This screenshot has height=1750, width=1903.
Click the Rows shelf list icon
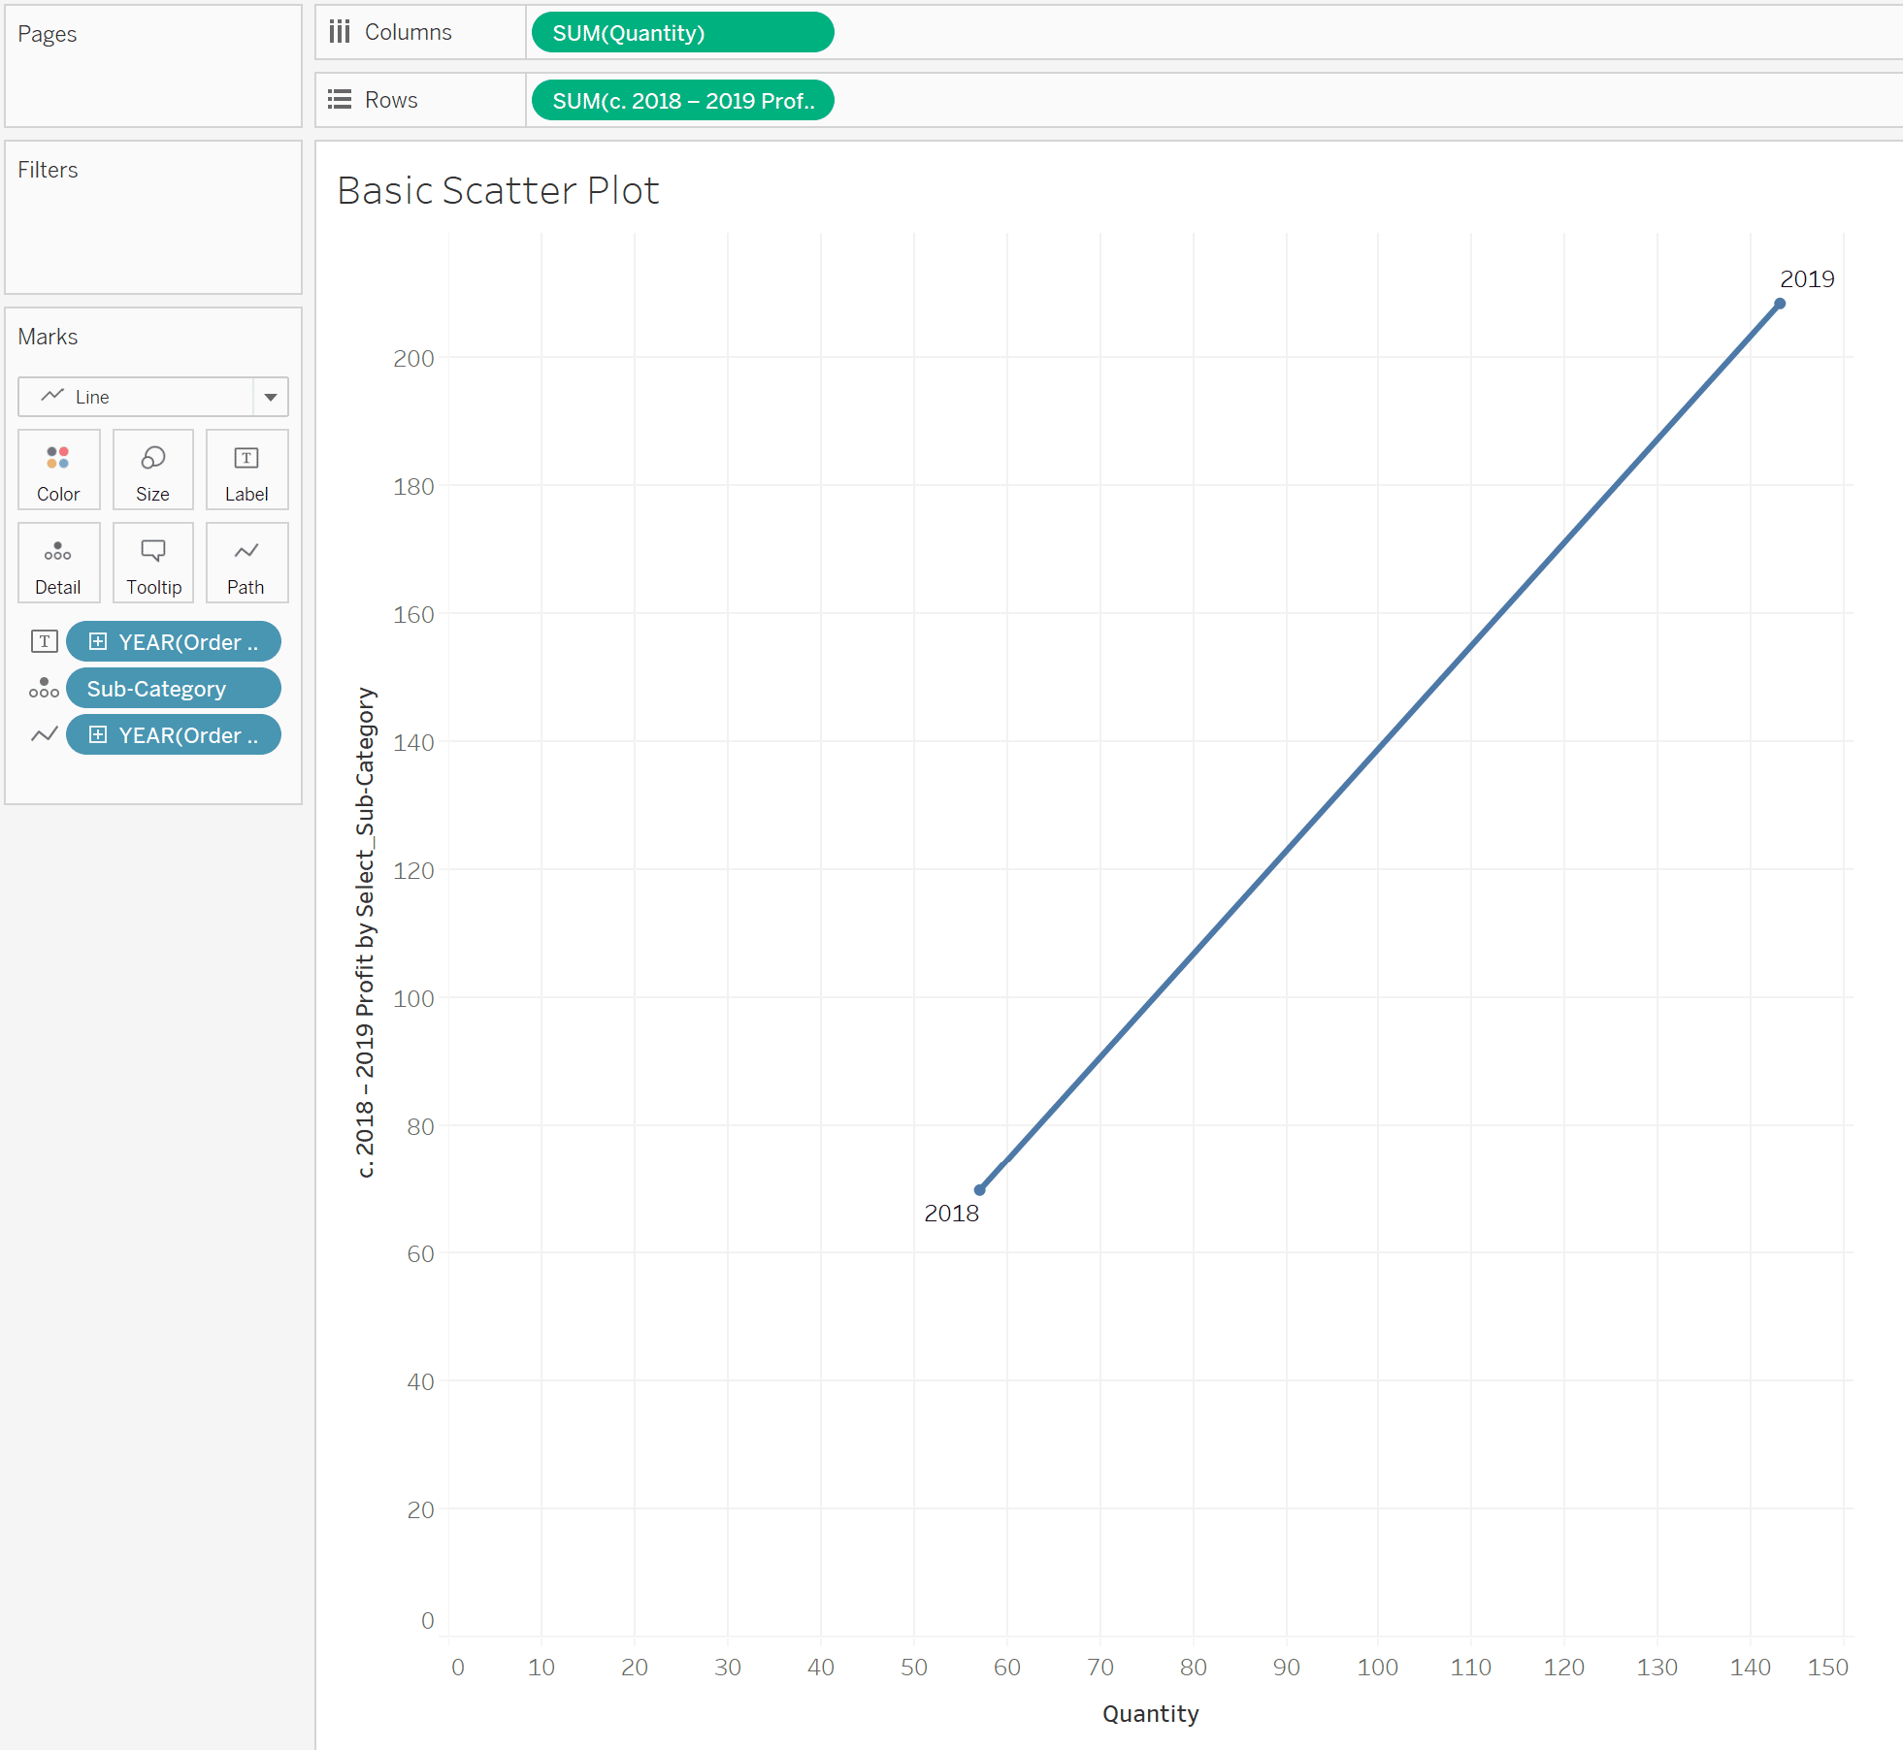(340, 99)
